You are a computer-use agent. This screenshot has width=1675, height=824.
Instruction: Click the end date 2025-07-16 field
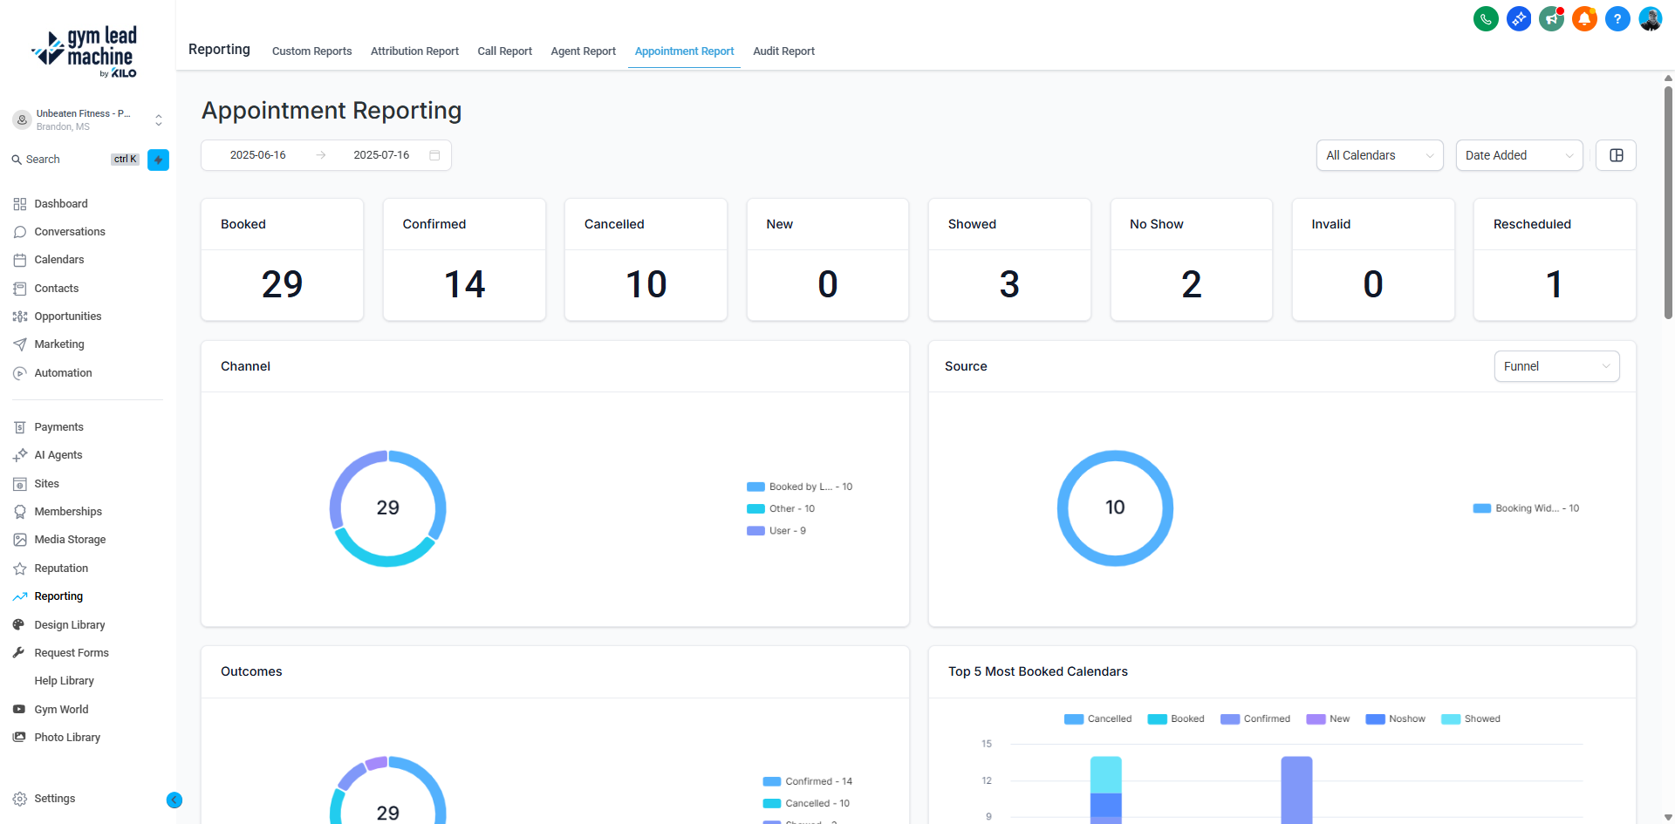coord(381,155)
